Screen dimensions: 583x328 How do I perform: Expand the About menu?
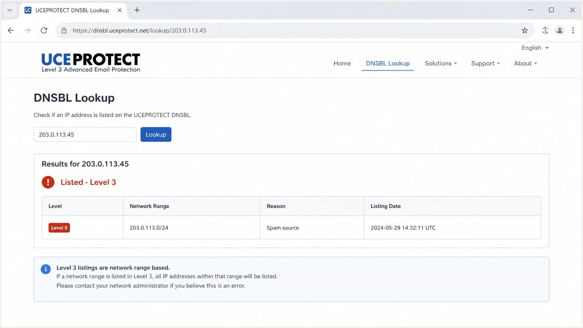tap(525, 63)
